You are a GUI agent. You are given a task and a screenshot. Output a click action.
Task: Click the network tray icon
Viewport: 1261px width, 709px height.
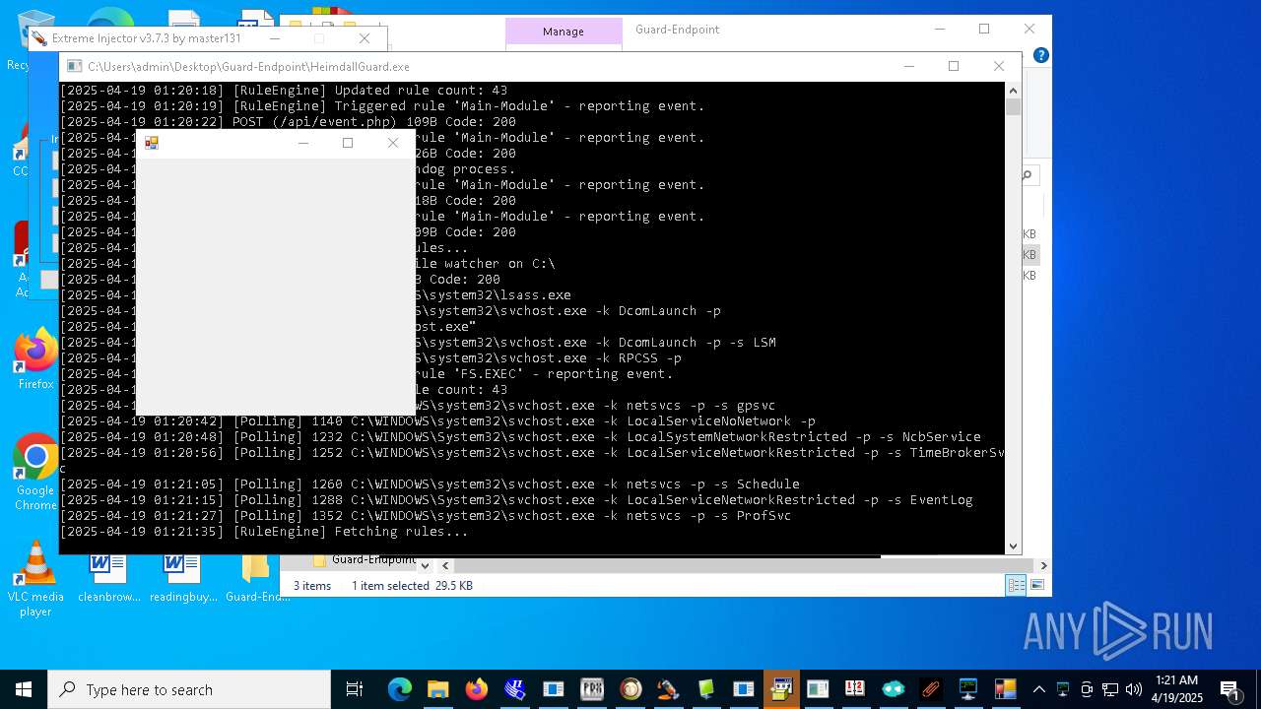[x=1110, y=689]
